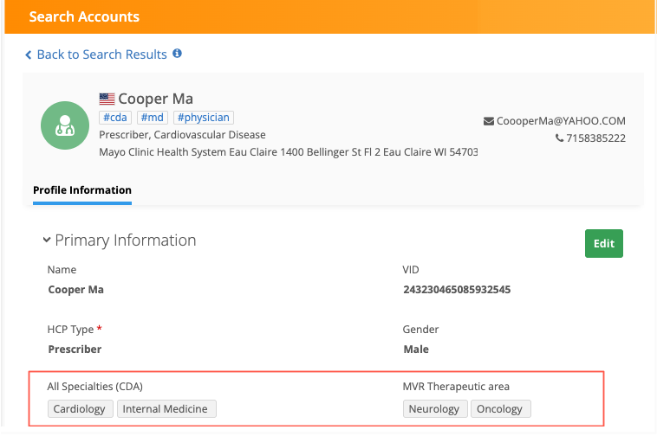Click the phone icon beside 7158385222
657x436 pixels.
click(560, 138)
